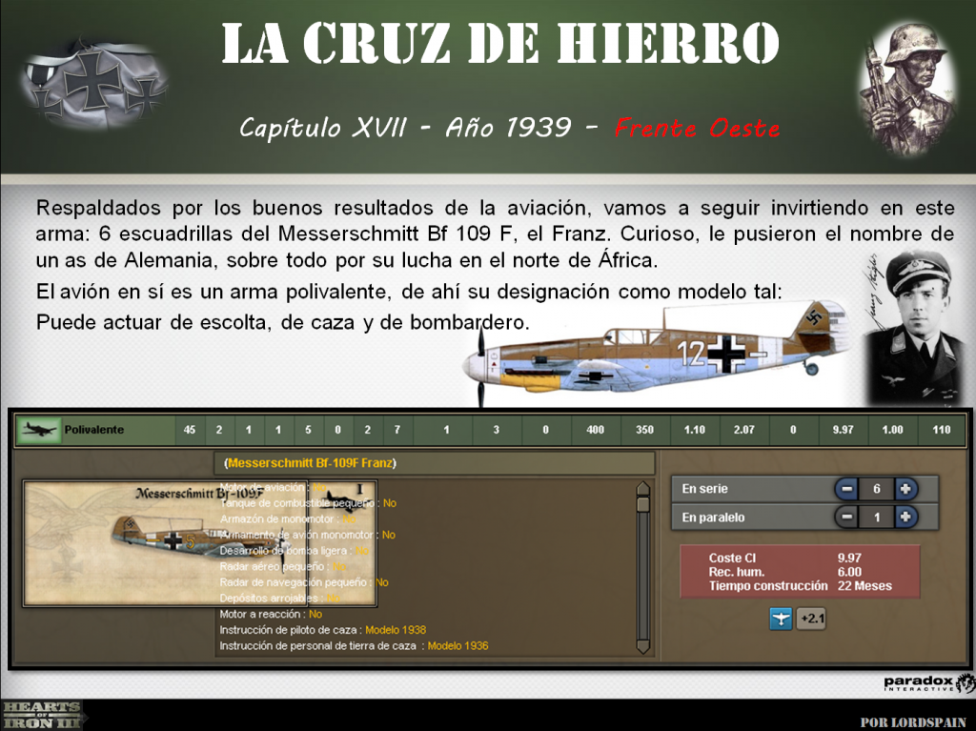The height and width of the screenshot is (731, 976).
Task: Select Radar de navegación pequeño row
Action: pyautogui.click(x=304, y=582)
